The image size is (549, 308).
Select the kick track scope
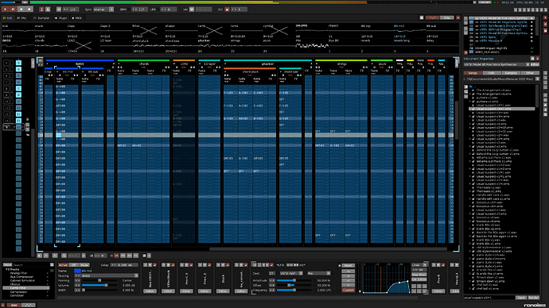tap(18, 31)
